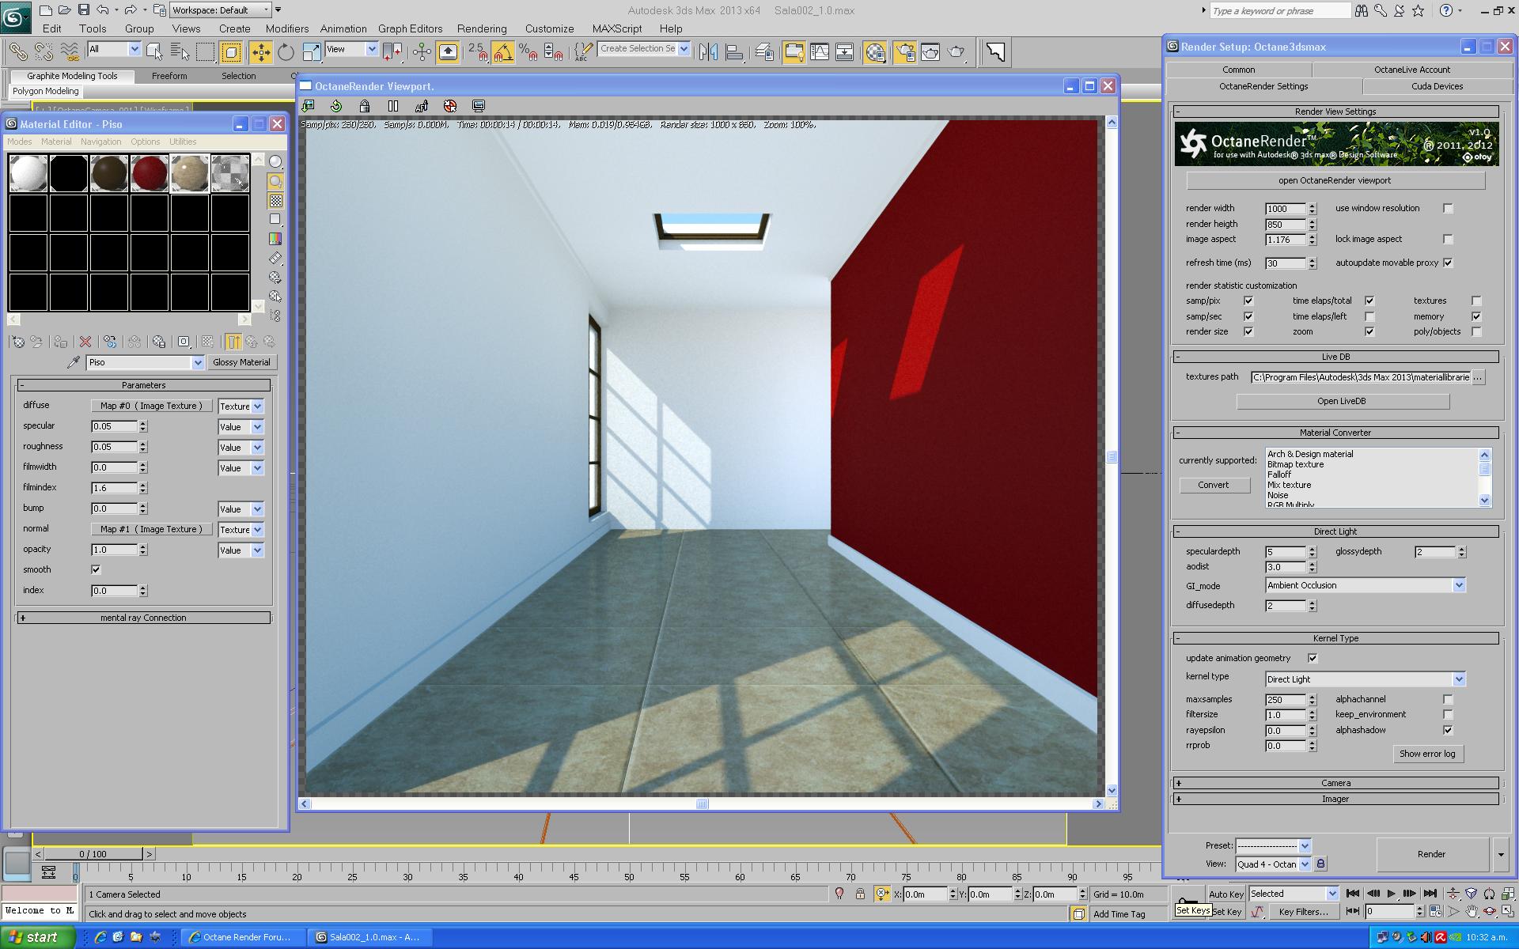Uncheck the alphashadow checkbox

(1448, 730)
